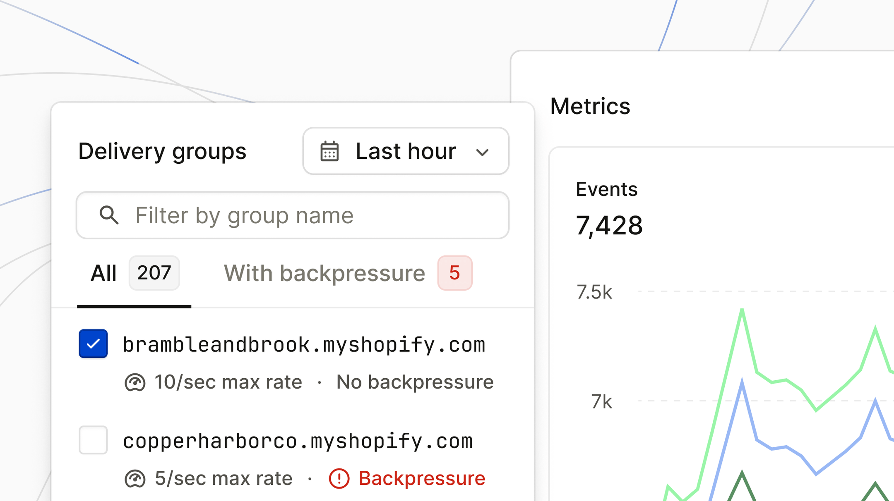Click the gauge icon beside 5/sec max rate
The image size is (894, 501).
[135, 479]
